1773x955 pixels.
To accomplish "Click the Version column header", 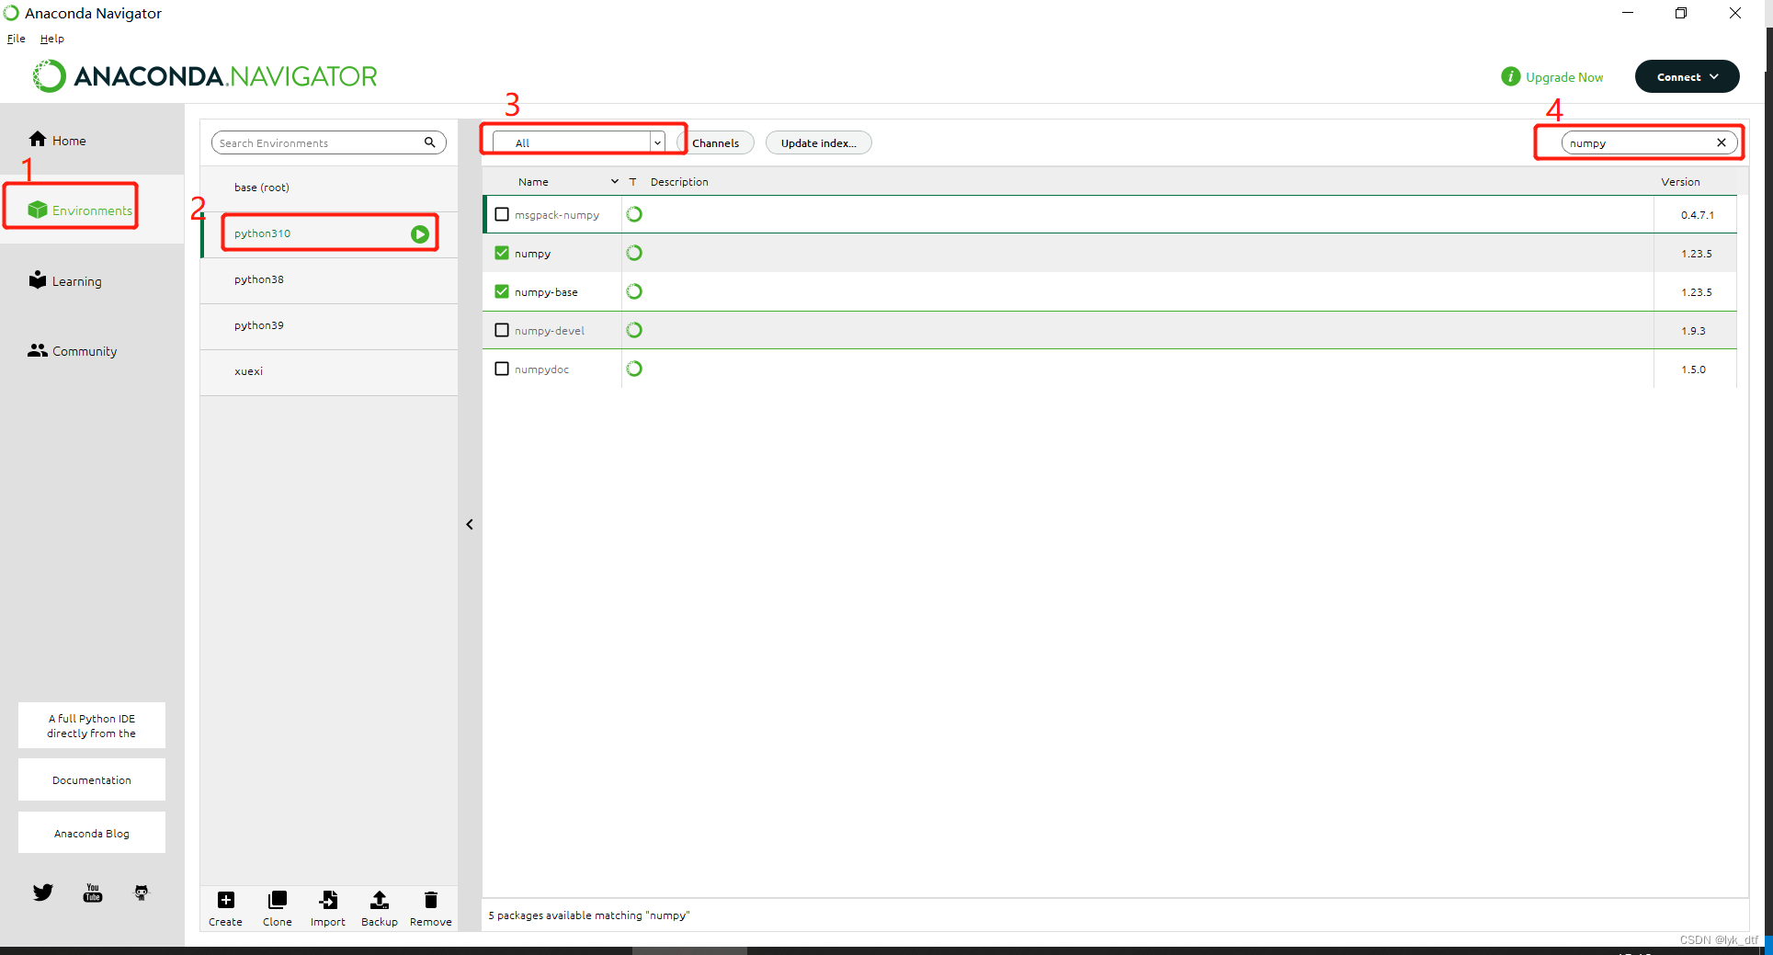I will (x=1680, y=181).
